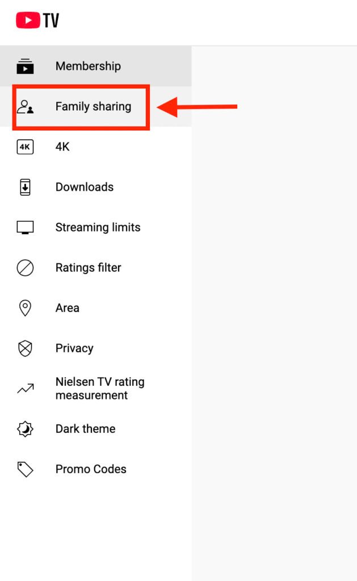Open the Membership settings section
Viewport: 357px width, 581px height.
88,66
